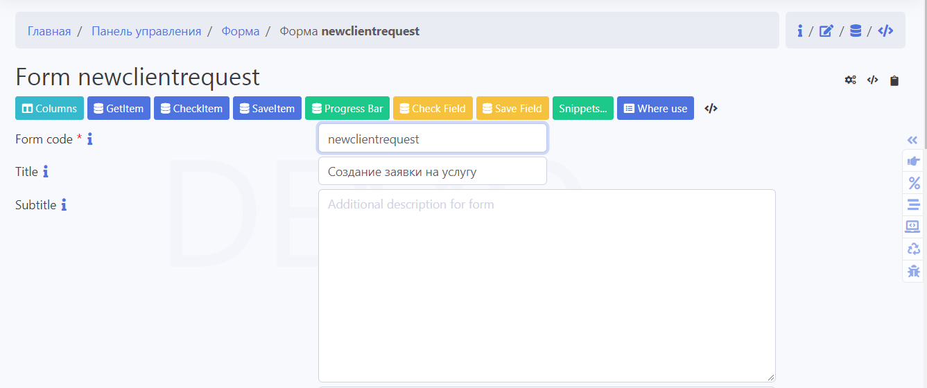Click the database icon in top-right panel
The width and height of the screenshot is (927, 388).
(x=856, y=30)
